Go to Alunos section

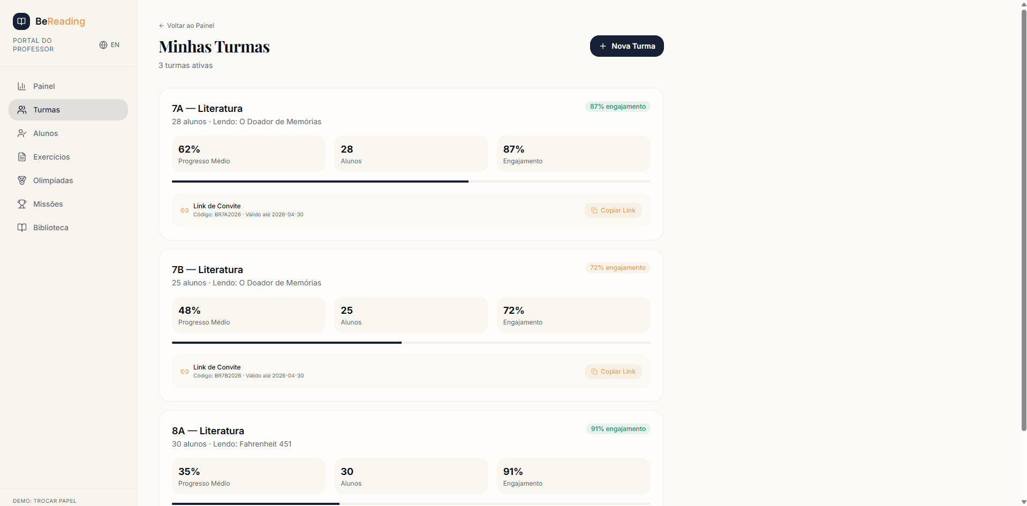pos(68,133)
